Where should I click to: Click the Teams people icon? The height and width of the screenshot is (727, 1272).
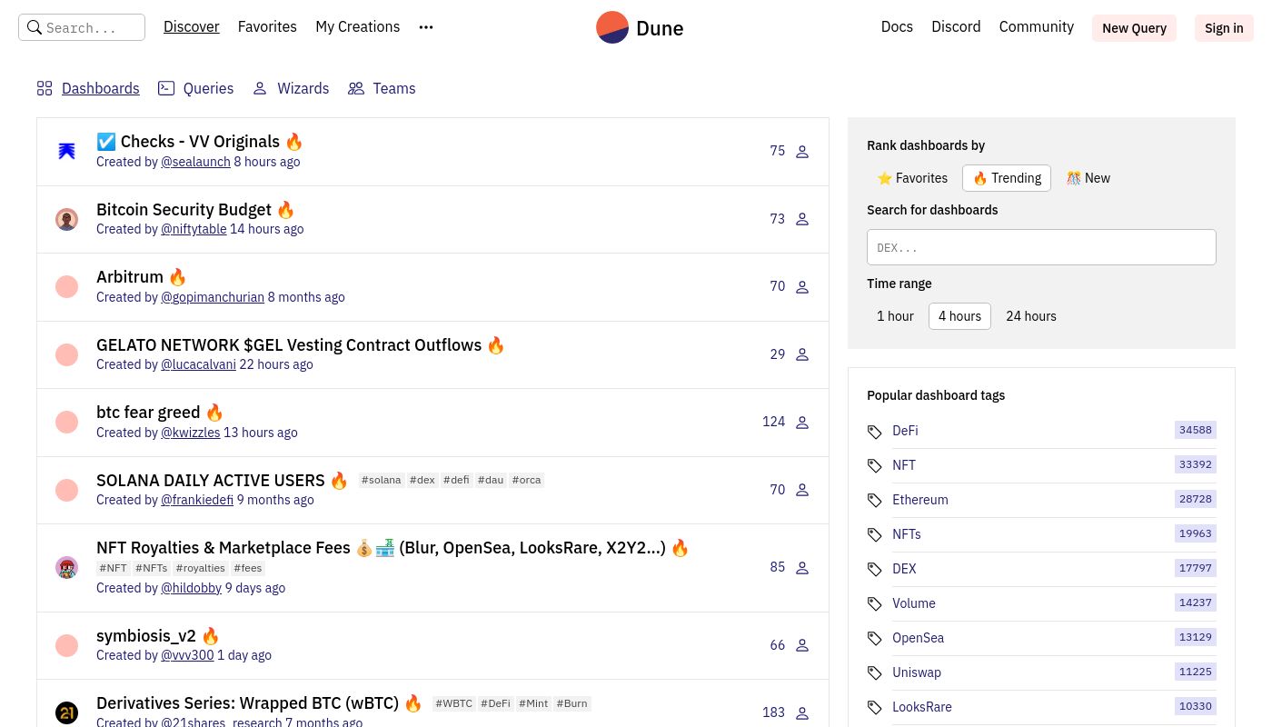tap(356, 88)
